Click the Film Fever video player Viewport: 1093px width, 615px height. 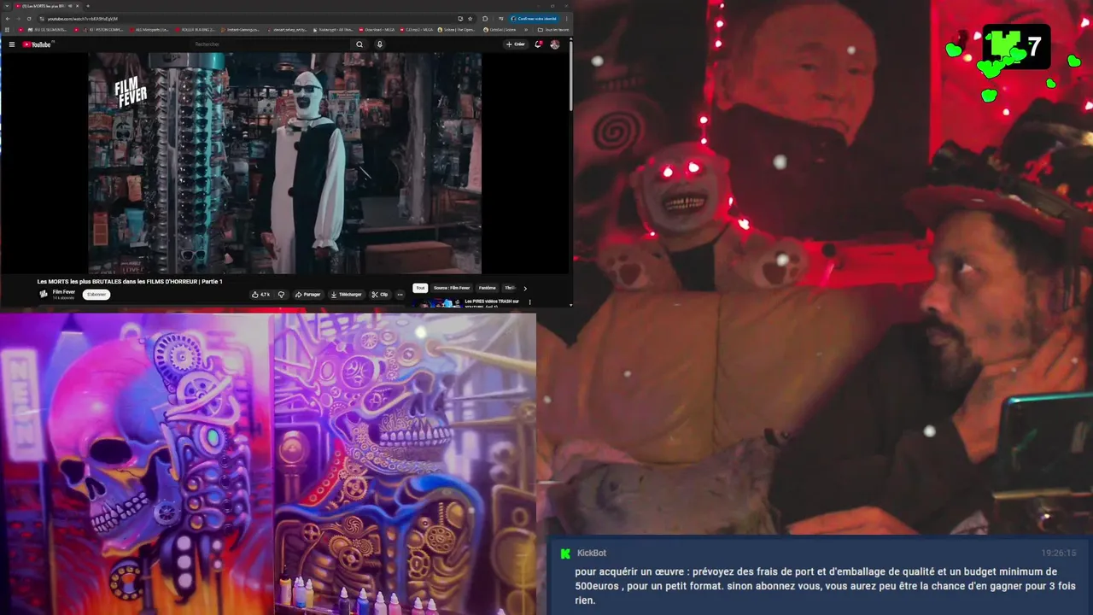pyautogui.click(x=285, y=163)
